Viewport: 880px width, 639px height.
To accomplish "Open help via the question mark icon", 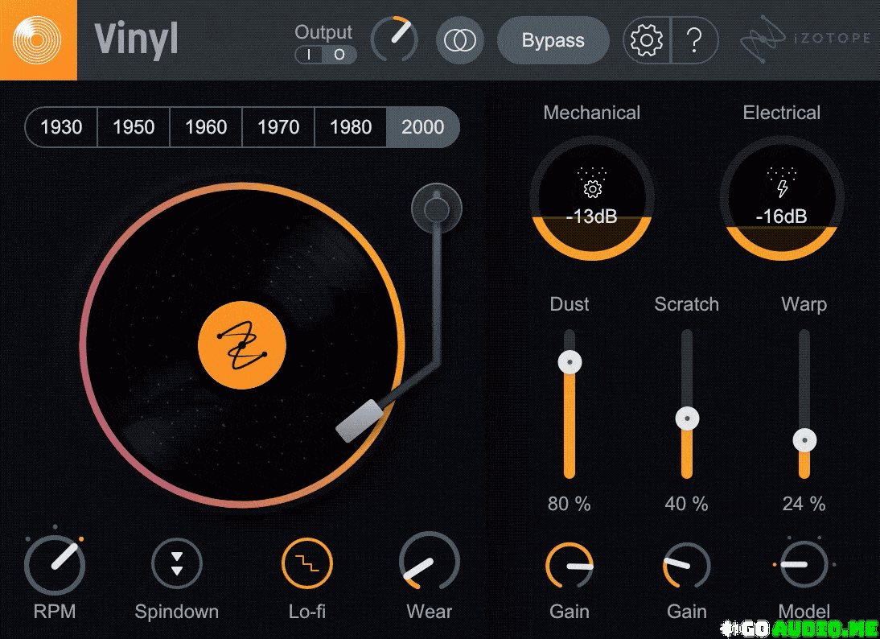I will (694, 40).
